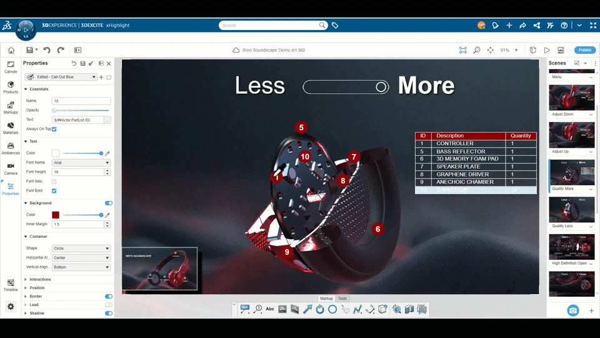This screenshot has width=600, height=338.
Task: Open the Adjust Down scene menu
Action: pyautogui.click(x=591, y=115)
